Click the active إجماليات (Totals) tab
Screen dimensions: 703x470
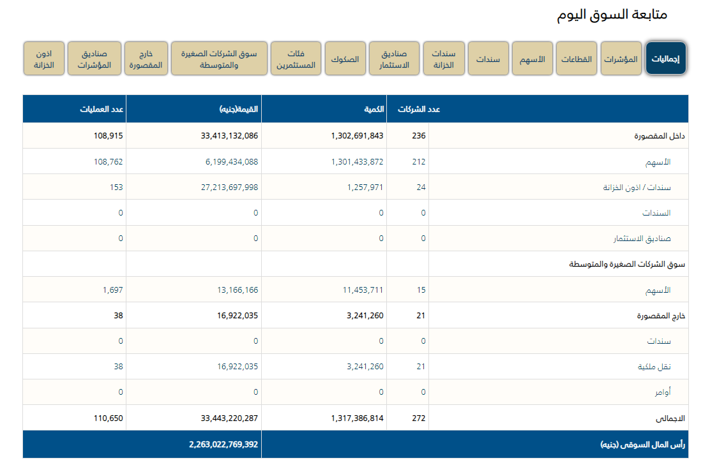tap(666, 58)
